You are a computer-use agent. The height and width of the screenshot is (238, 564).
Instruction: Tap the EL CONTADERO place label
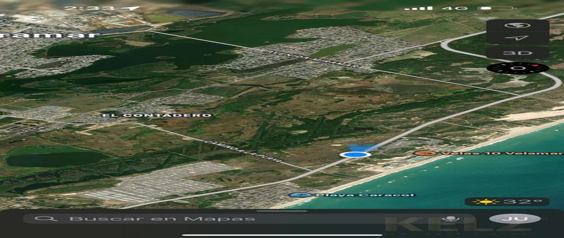(157, 115)
